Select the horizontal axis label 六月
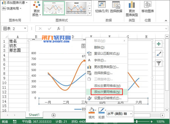The image size is (170, 124). [x=139, y=102]
